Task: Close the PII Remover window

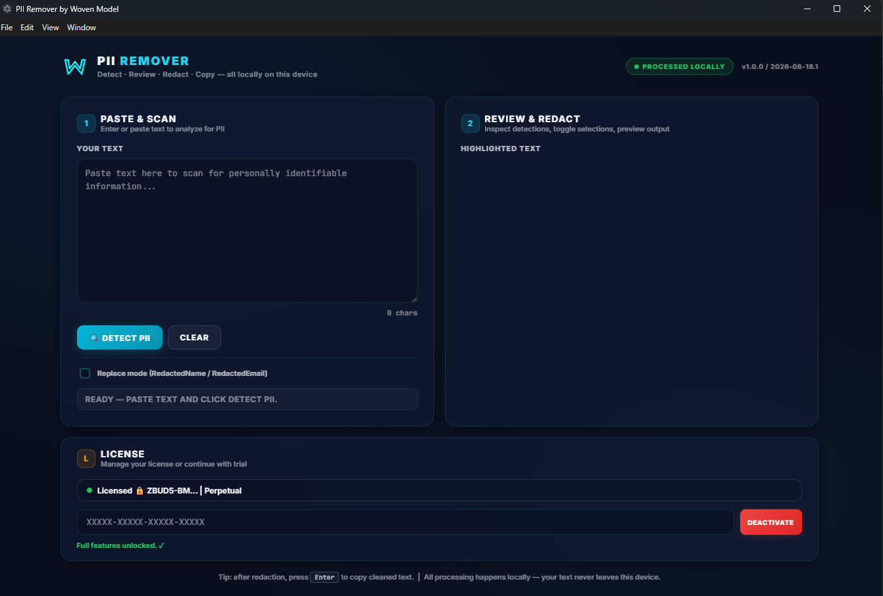Action: tap(867, 9)
